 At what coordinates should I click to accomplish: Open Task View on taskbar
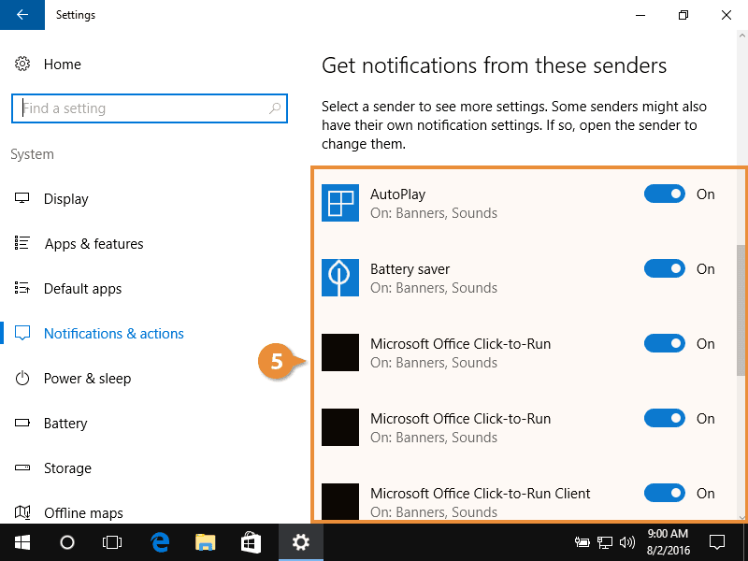(x=112, y=542)
